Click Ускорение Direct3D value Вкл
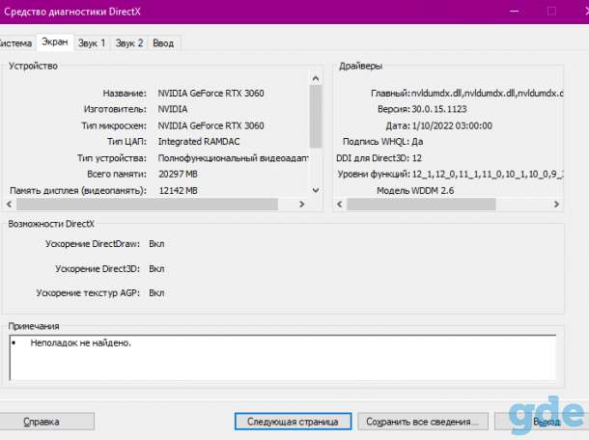This screenshot has height=440, width=589. pos(156,269)
